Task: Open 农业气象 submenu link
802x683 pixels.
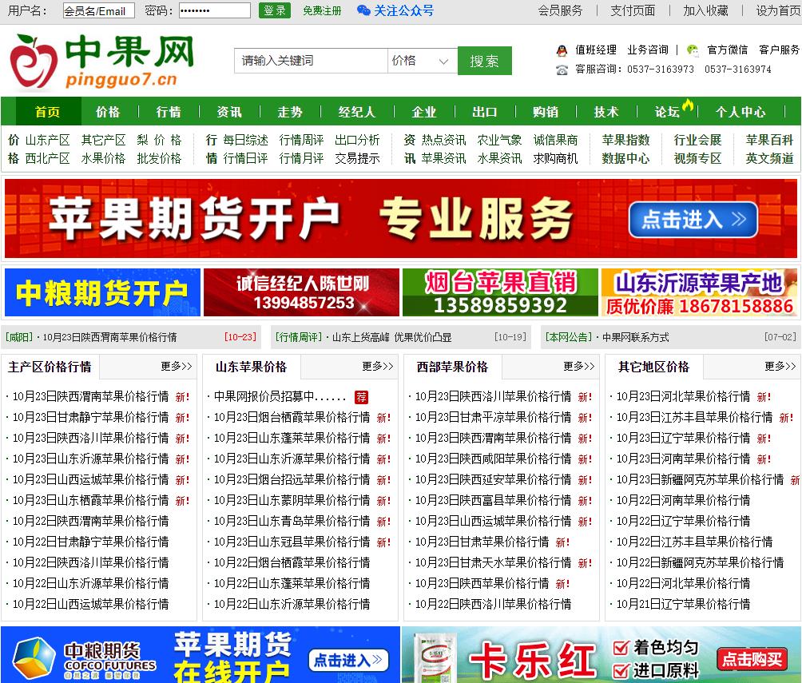Action: (499, 140)
